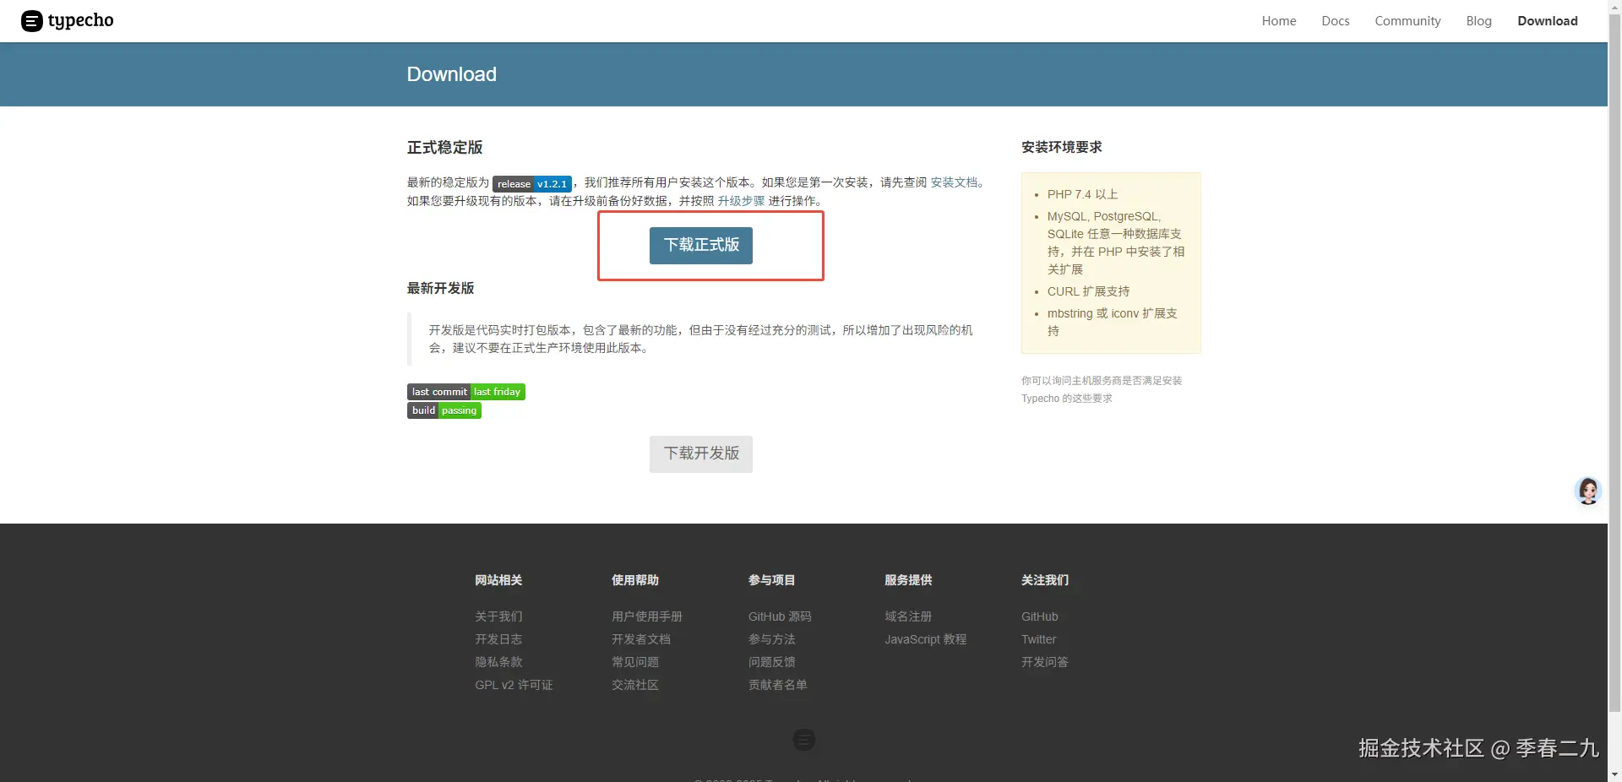Open the 交流社区 footer link

coord(635,685)
